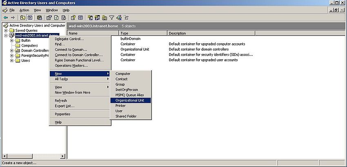Click the Properties toolbar icon

(49, 18)
